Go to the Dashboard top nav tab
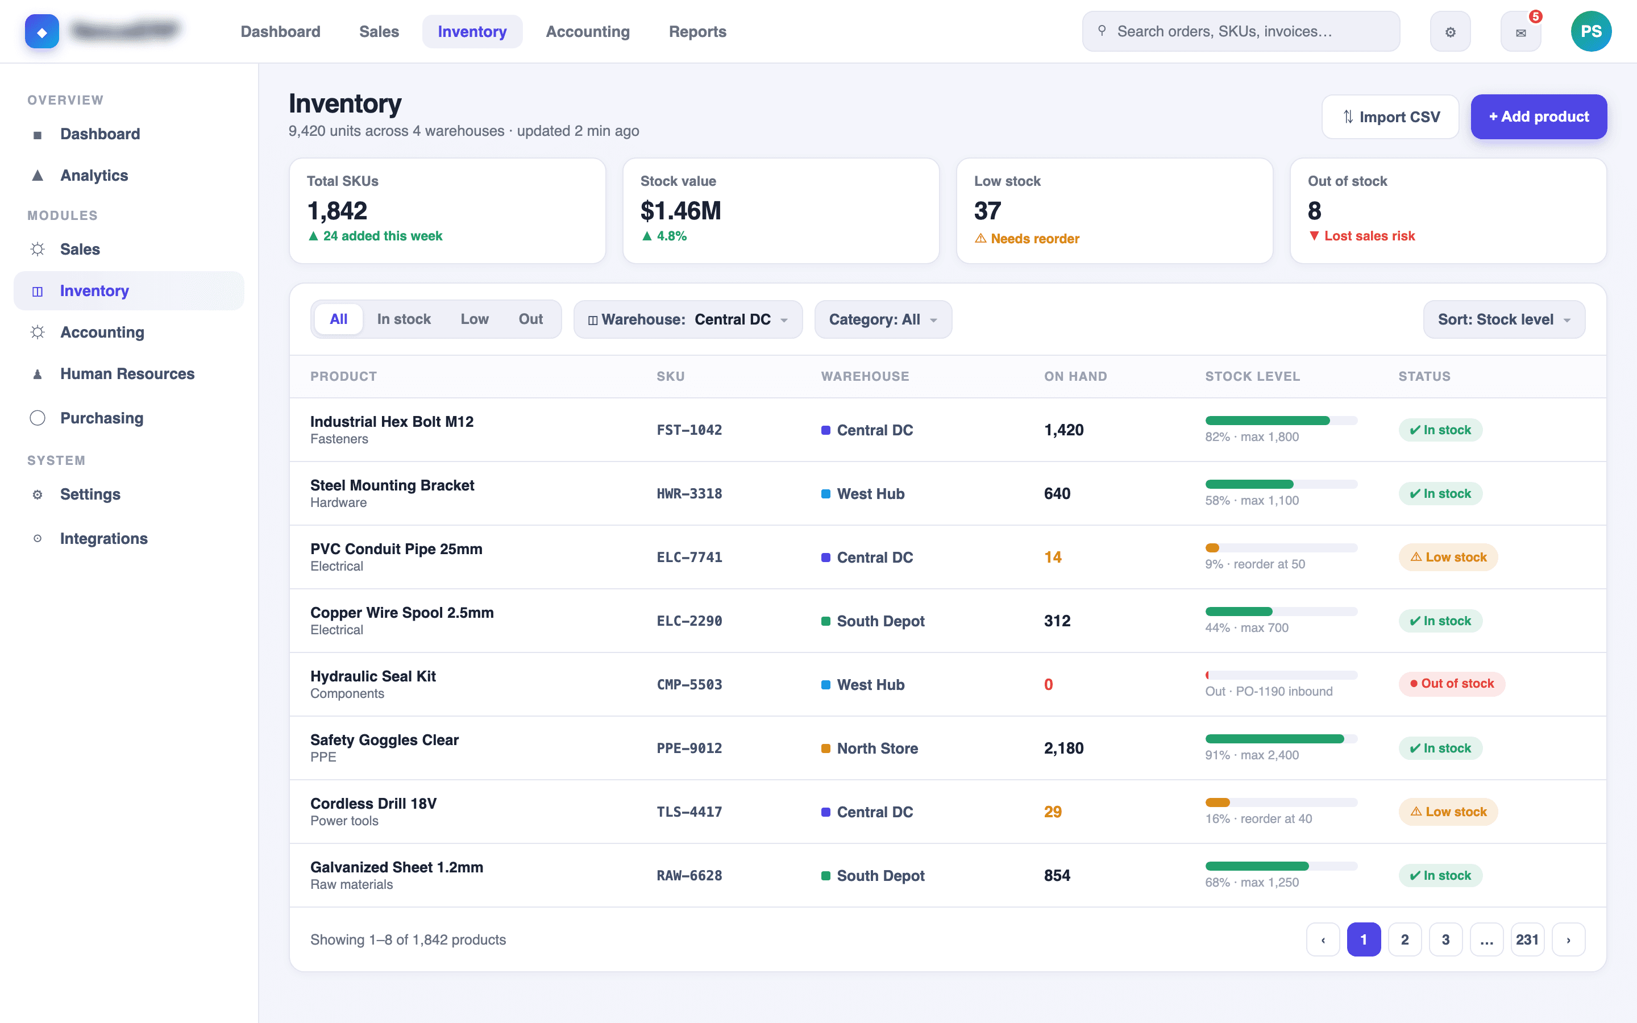Screen dimensions: 1637x1023 click(281, 32)
